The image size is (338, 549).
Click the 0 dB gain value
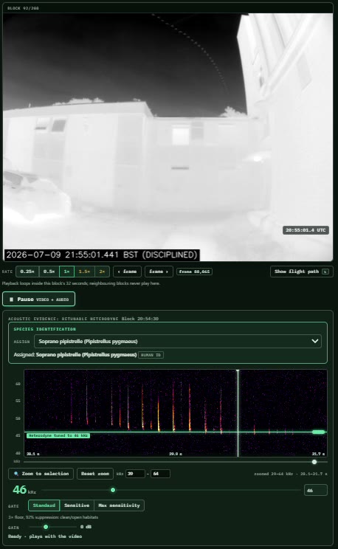(x=87, y=527)
